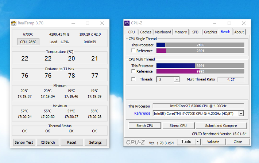Select the Graphics tab

[x=210, y=32]
